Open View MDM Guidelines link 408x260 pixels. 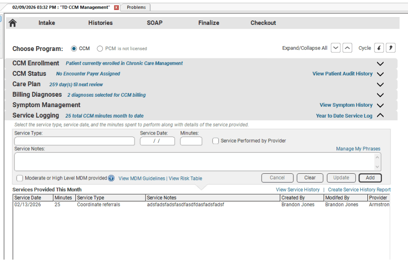click(x=142, y=179)
